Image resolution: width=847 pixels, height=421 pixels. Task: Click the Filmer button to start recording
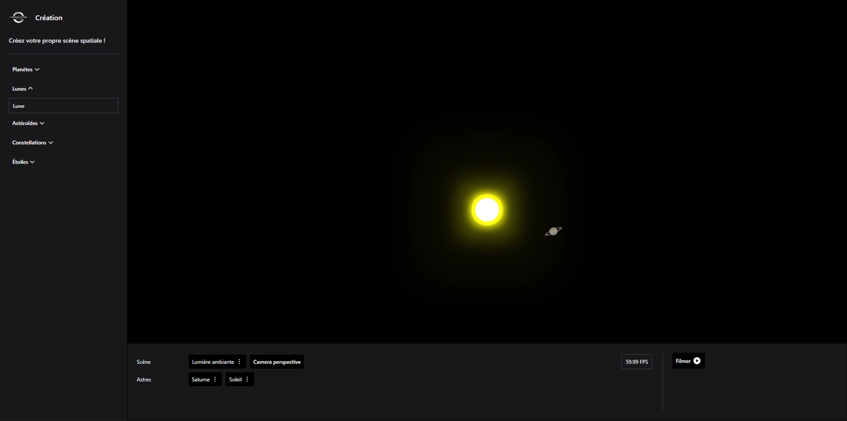tap(688, 360)
